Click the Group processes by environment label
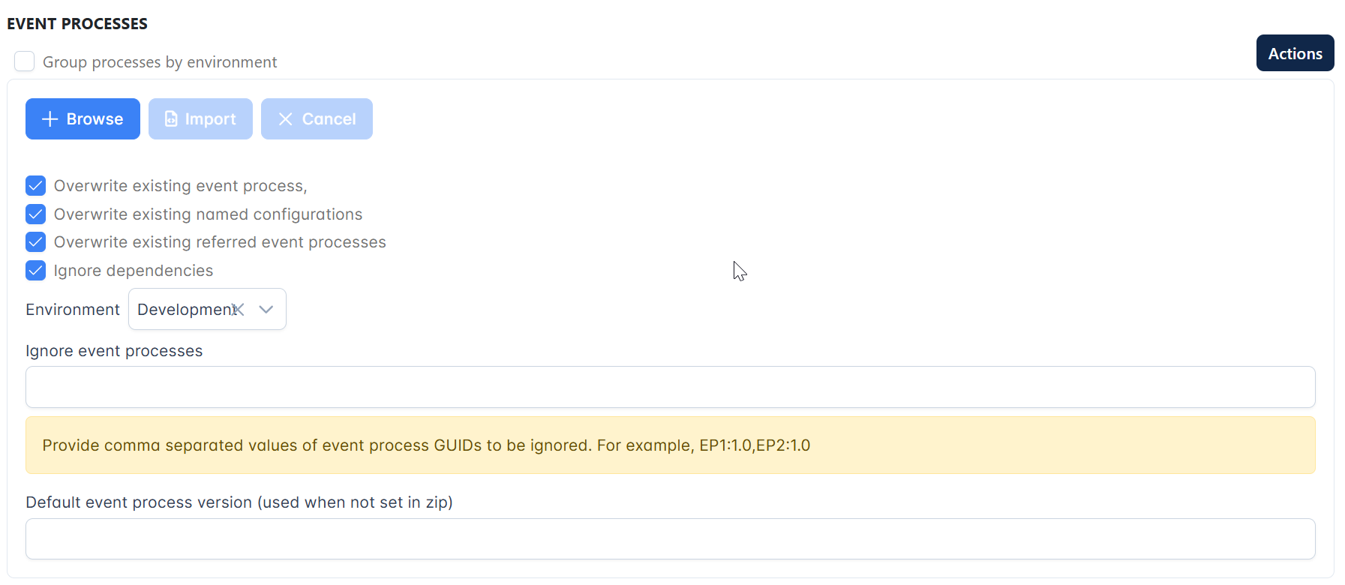This screenshot has width=1345, height=585. tap(160, 62)
